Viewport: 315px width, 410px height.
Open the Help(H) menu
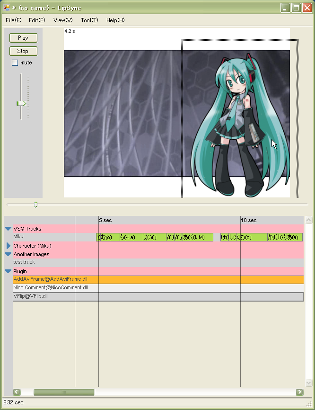[x=115, y=20]
